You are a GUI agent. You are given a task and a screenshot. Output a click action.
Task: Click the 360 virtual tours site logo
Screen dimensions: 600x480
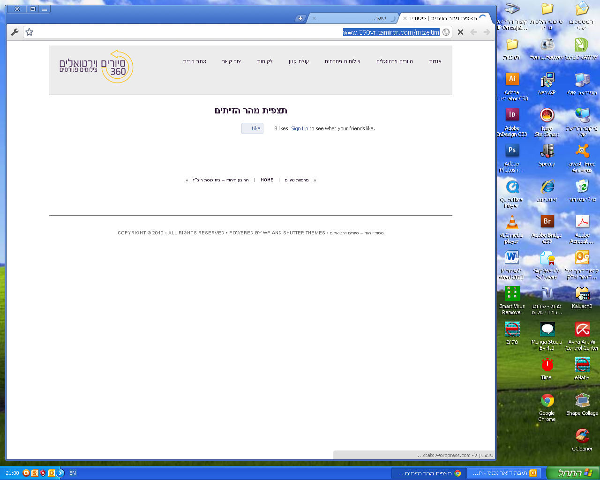point(96,67)
